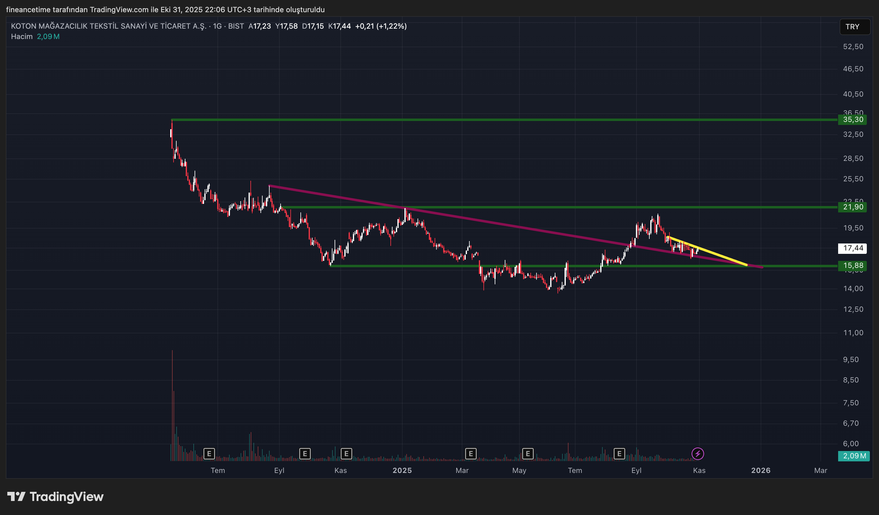Viewport: 879px width, 515px height.
Task: Click the E earnings marker nearest May label
Action: (528, 454)
